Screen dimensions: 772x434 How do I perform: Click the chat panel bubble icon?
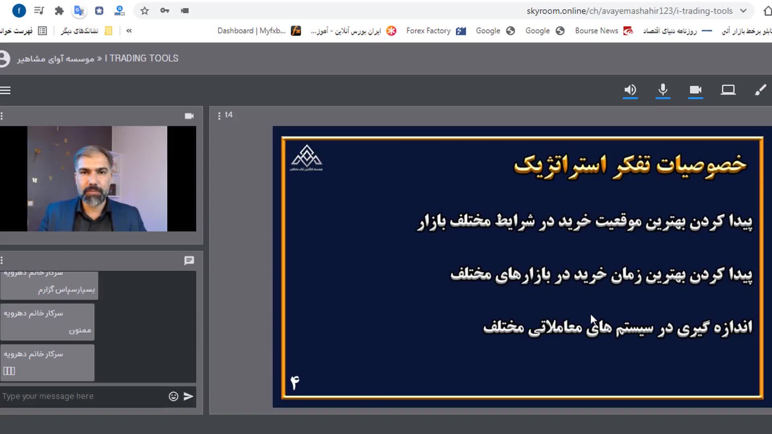pyautogui.click(x=189, y=260)
